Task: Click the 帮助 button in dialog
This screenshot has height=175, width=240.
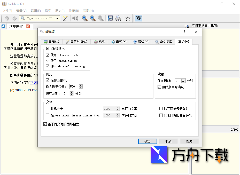Action: click(189, 141)
